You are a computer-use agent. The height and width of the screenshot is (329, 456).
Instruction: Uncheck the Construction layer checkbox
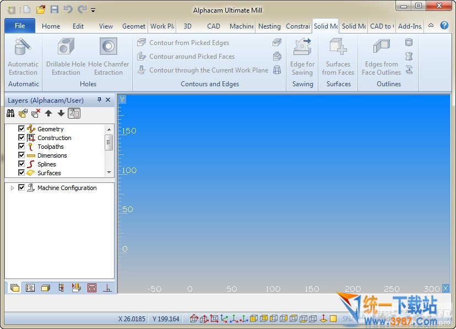coord(21,137)
